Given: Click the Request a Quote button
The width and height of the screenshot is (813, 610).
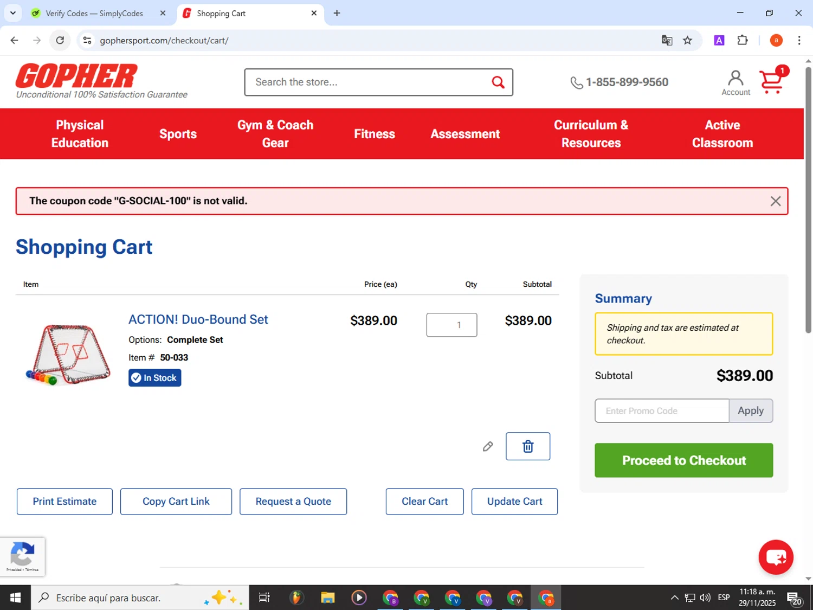Looking at the screenshot, I should [293, 502].
